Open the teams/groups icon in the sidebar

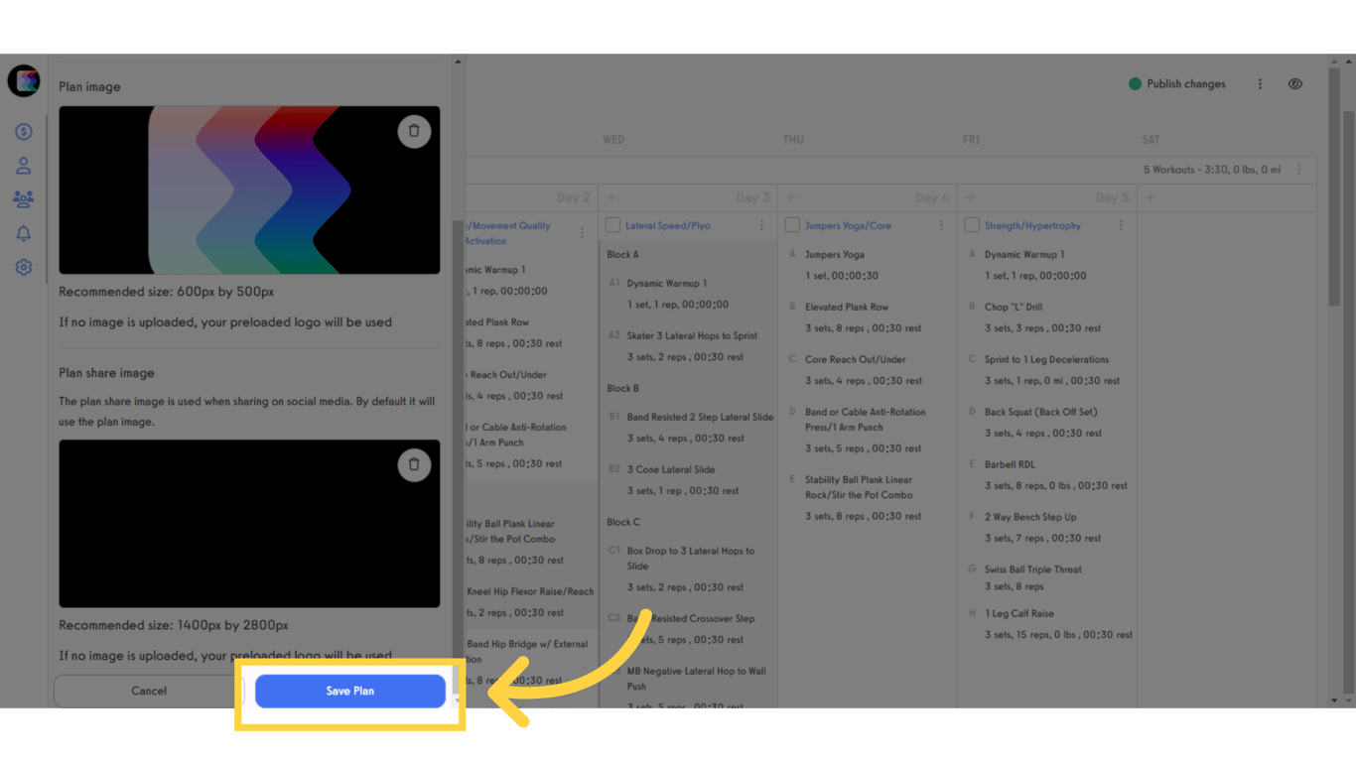[x=23, y=198]
